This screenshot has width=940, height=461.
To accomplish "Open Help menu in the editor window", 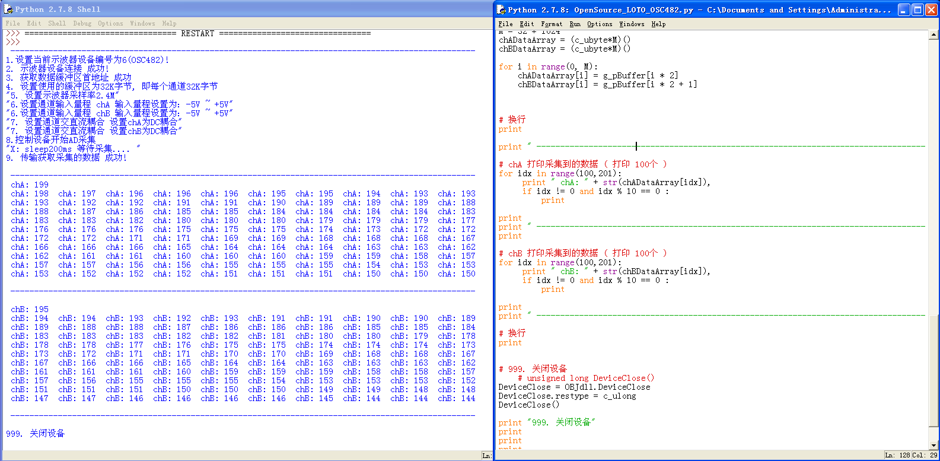I will 658,24.
